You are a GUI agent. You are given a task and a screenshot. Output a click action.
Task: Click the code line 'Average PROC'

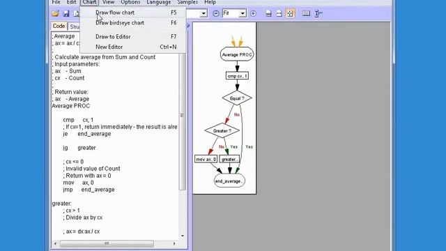71,106
